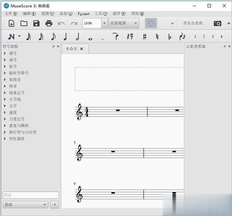Expand the 装饰音 palette
Screen dimensions: 232x216
tap(5, 80)
